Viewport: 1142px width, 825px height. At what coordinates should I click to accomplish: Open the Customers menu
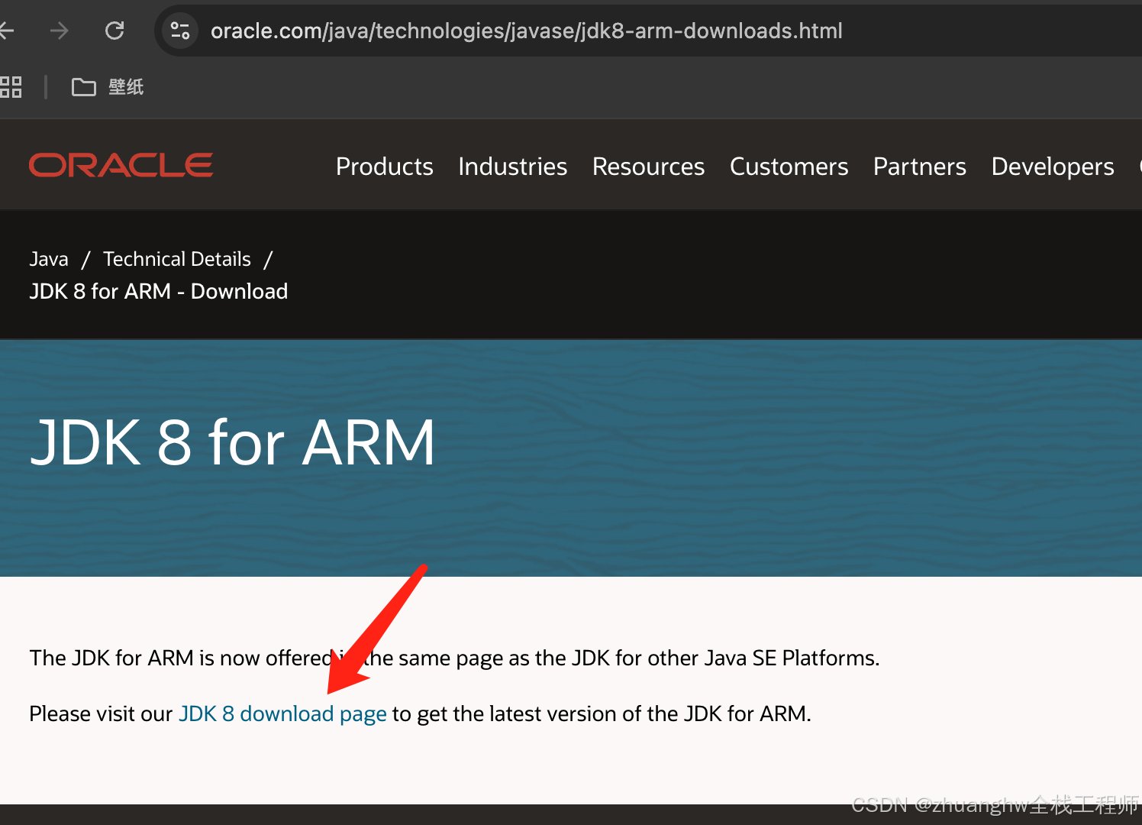(789, 167)
